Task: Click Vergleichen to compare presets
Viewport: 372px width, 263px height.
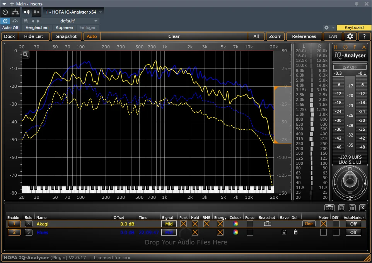Action: coord(37,27)
